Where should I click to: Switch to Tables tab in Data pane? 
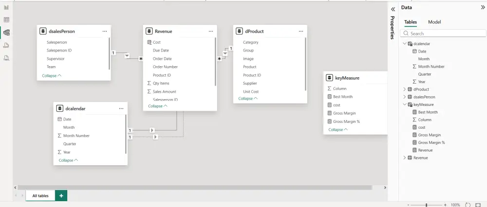click(x=410, y=22)
